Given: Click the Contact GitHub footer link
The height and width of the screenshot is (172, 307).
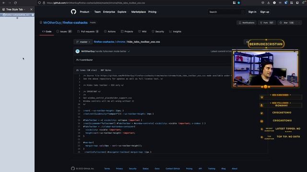Looking at the screenshot, I should coord(173,169).
